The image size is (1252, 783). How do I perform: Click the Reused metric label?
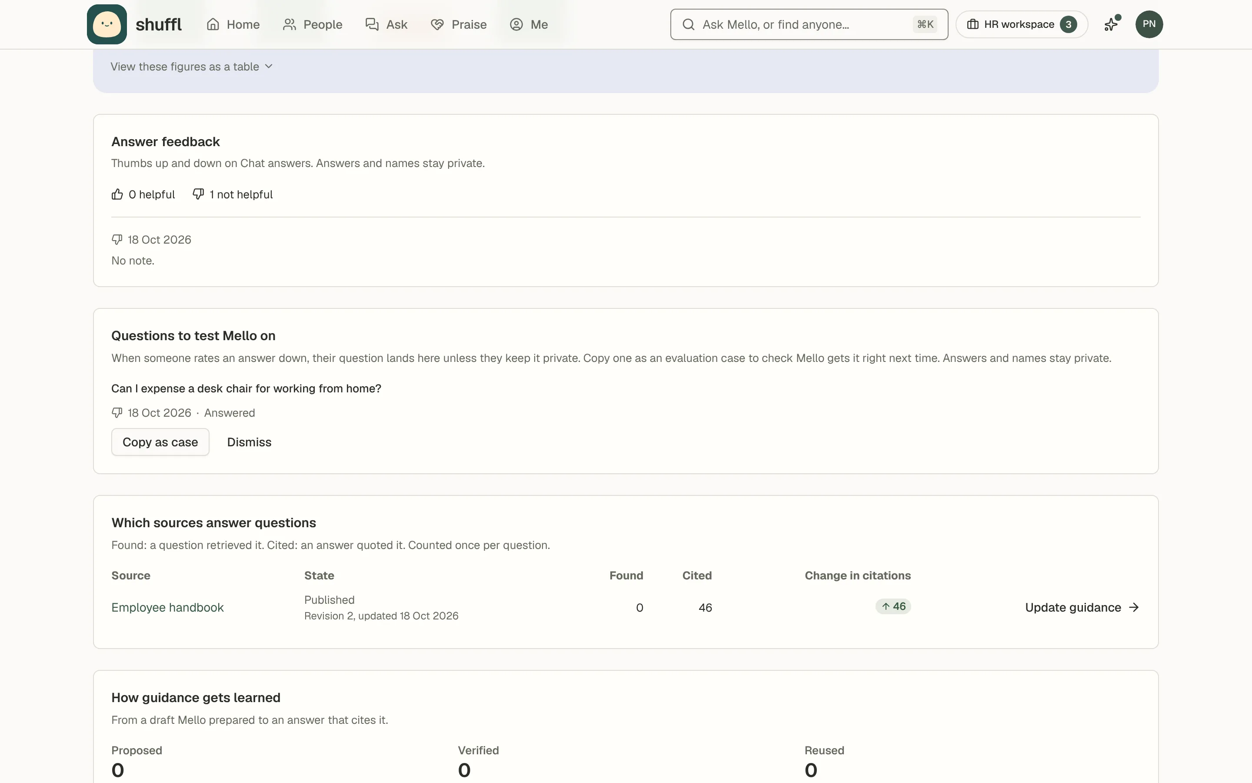pos(824,750)
